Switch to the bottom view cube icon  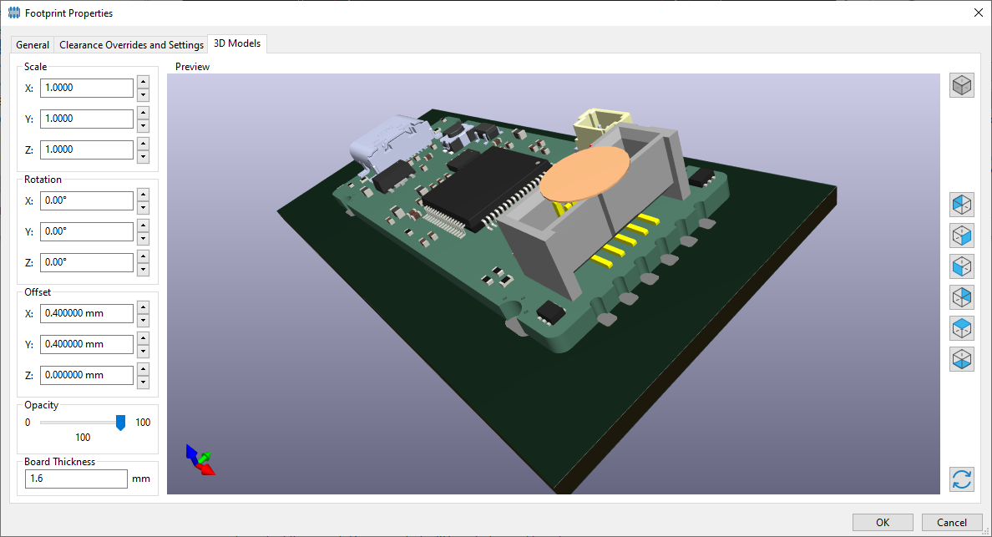962,359
